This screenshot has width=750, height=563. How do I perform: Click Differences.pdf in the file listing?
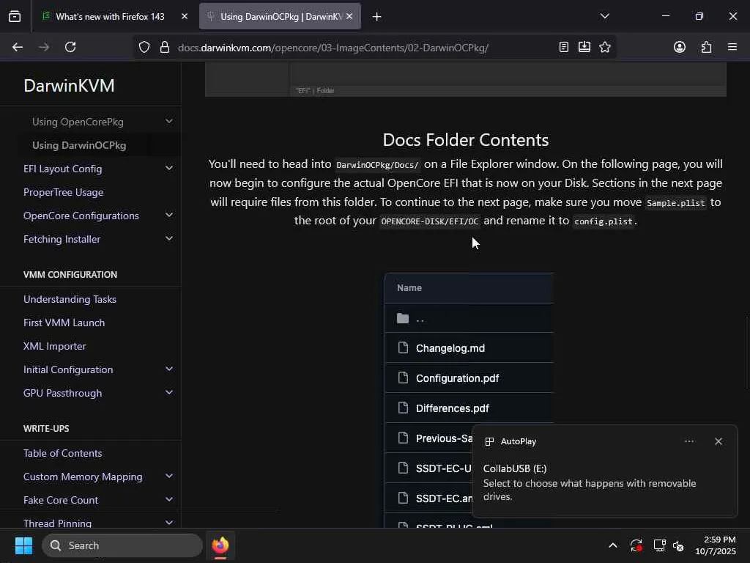[452, 409]
